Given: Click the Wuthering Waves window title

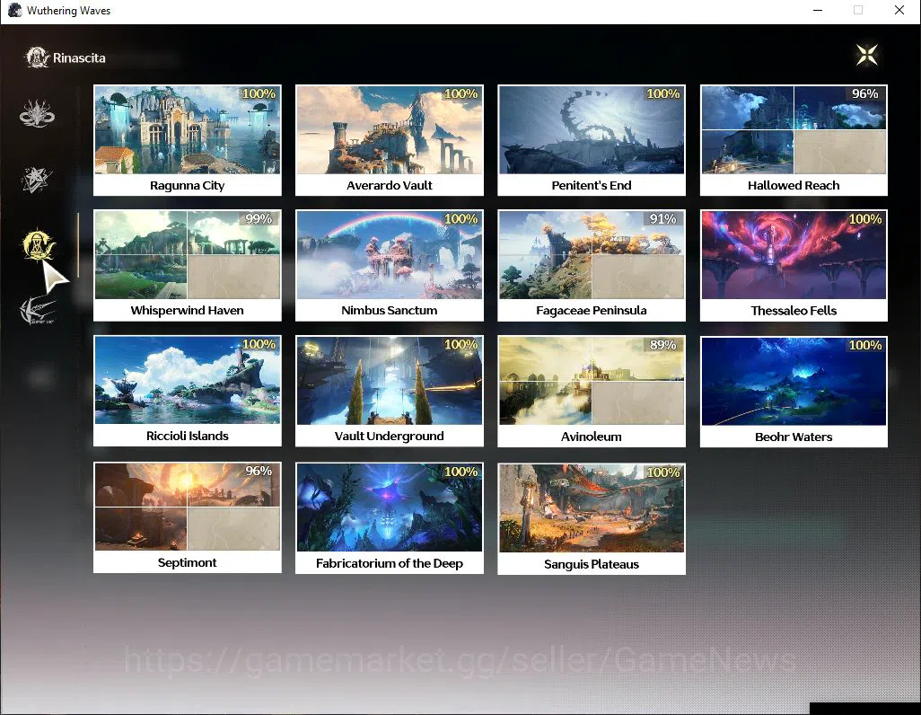Looking at the screenshot, I should 69,11.
